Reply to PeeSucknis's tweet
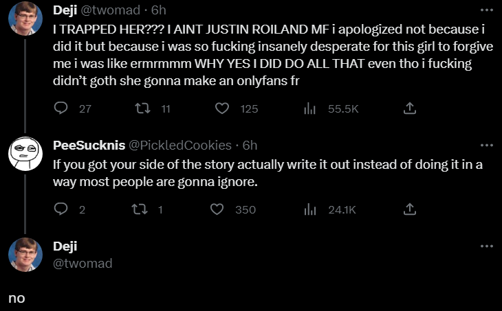 point(61,209)
